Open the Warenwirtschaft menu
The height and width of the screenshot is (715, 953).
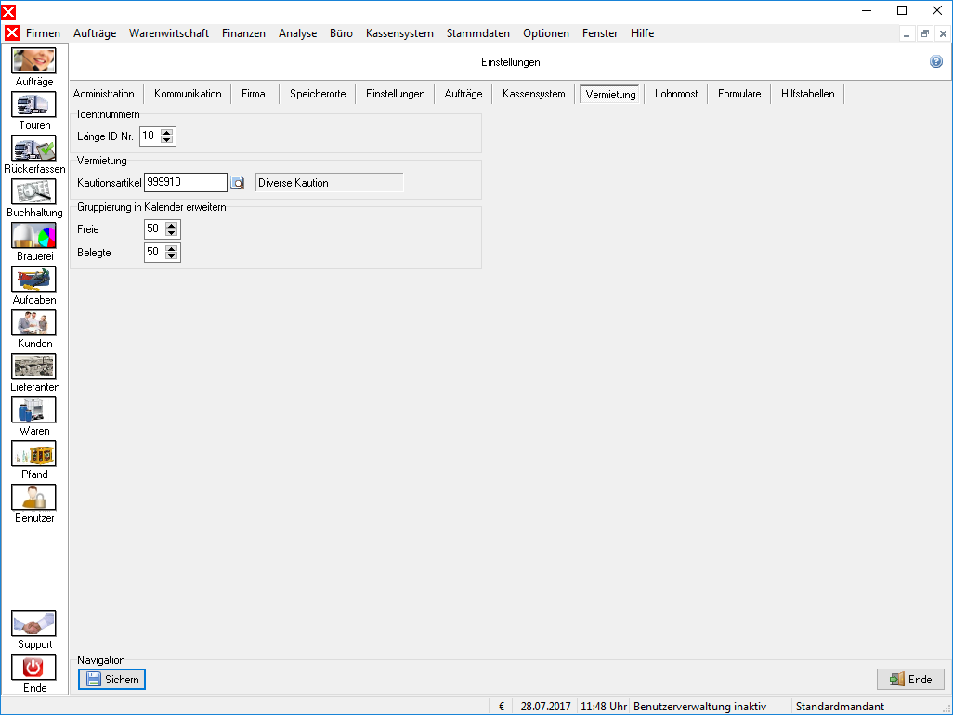[169, 33]
